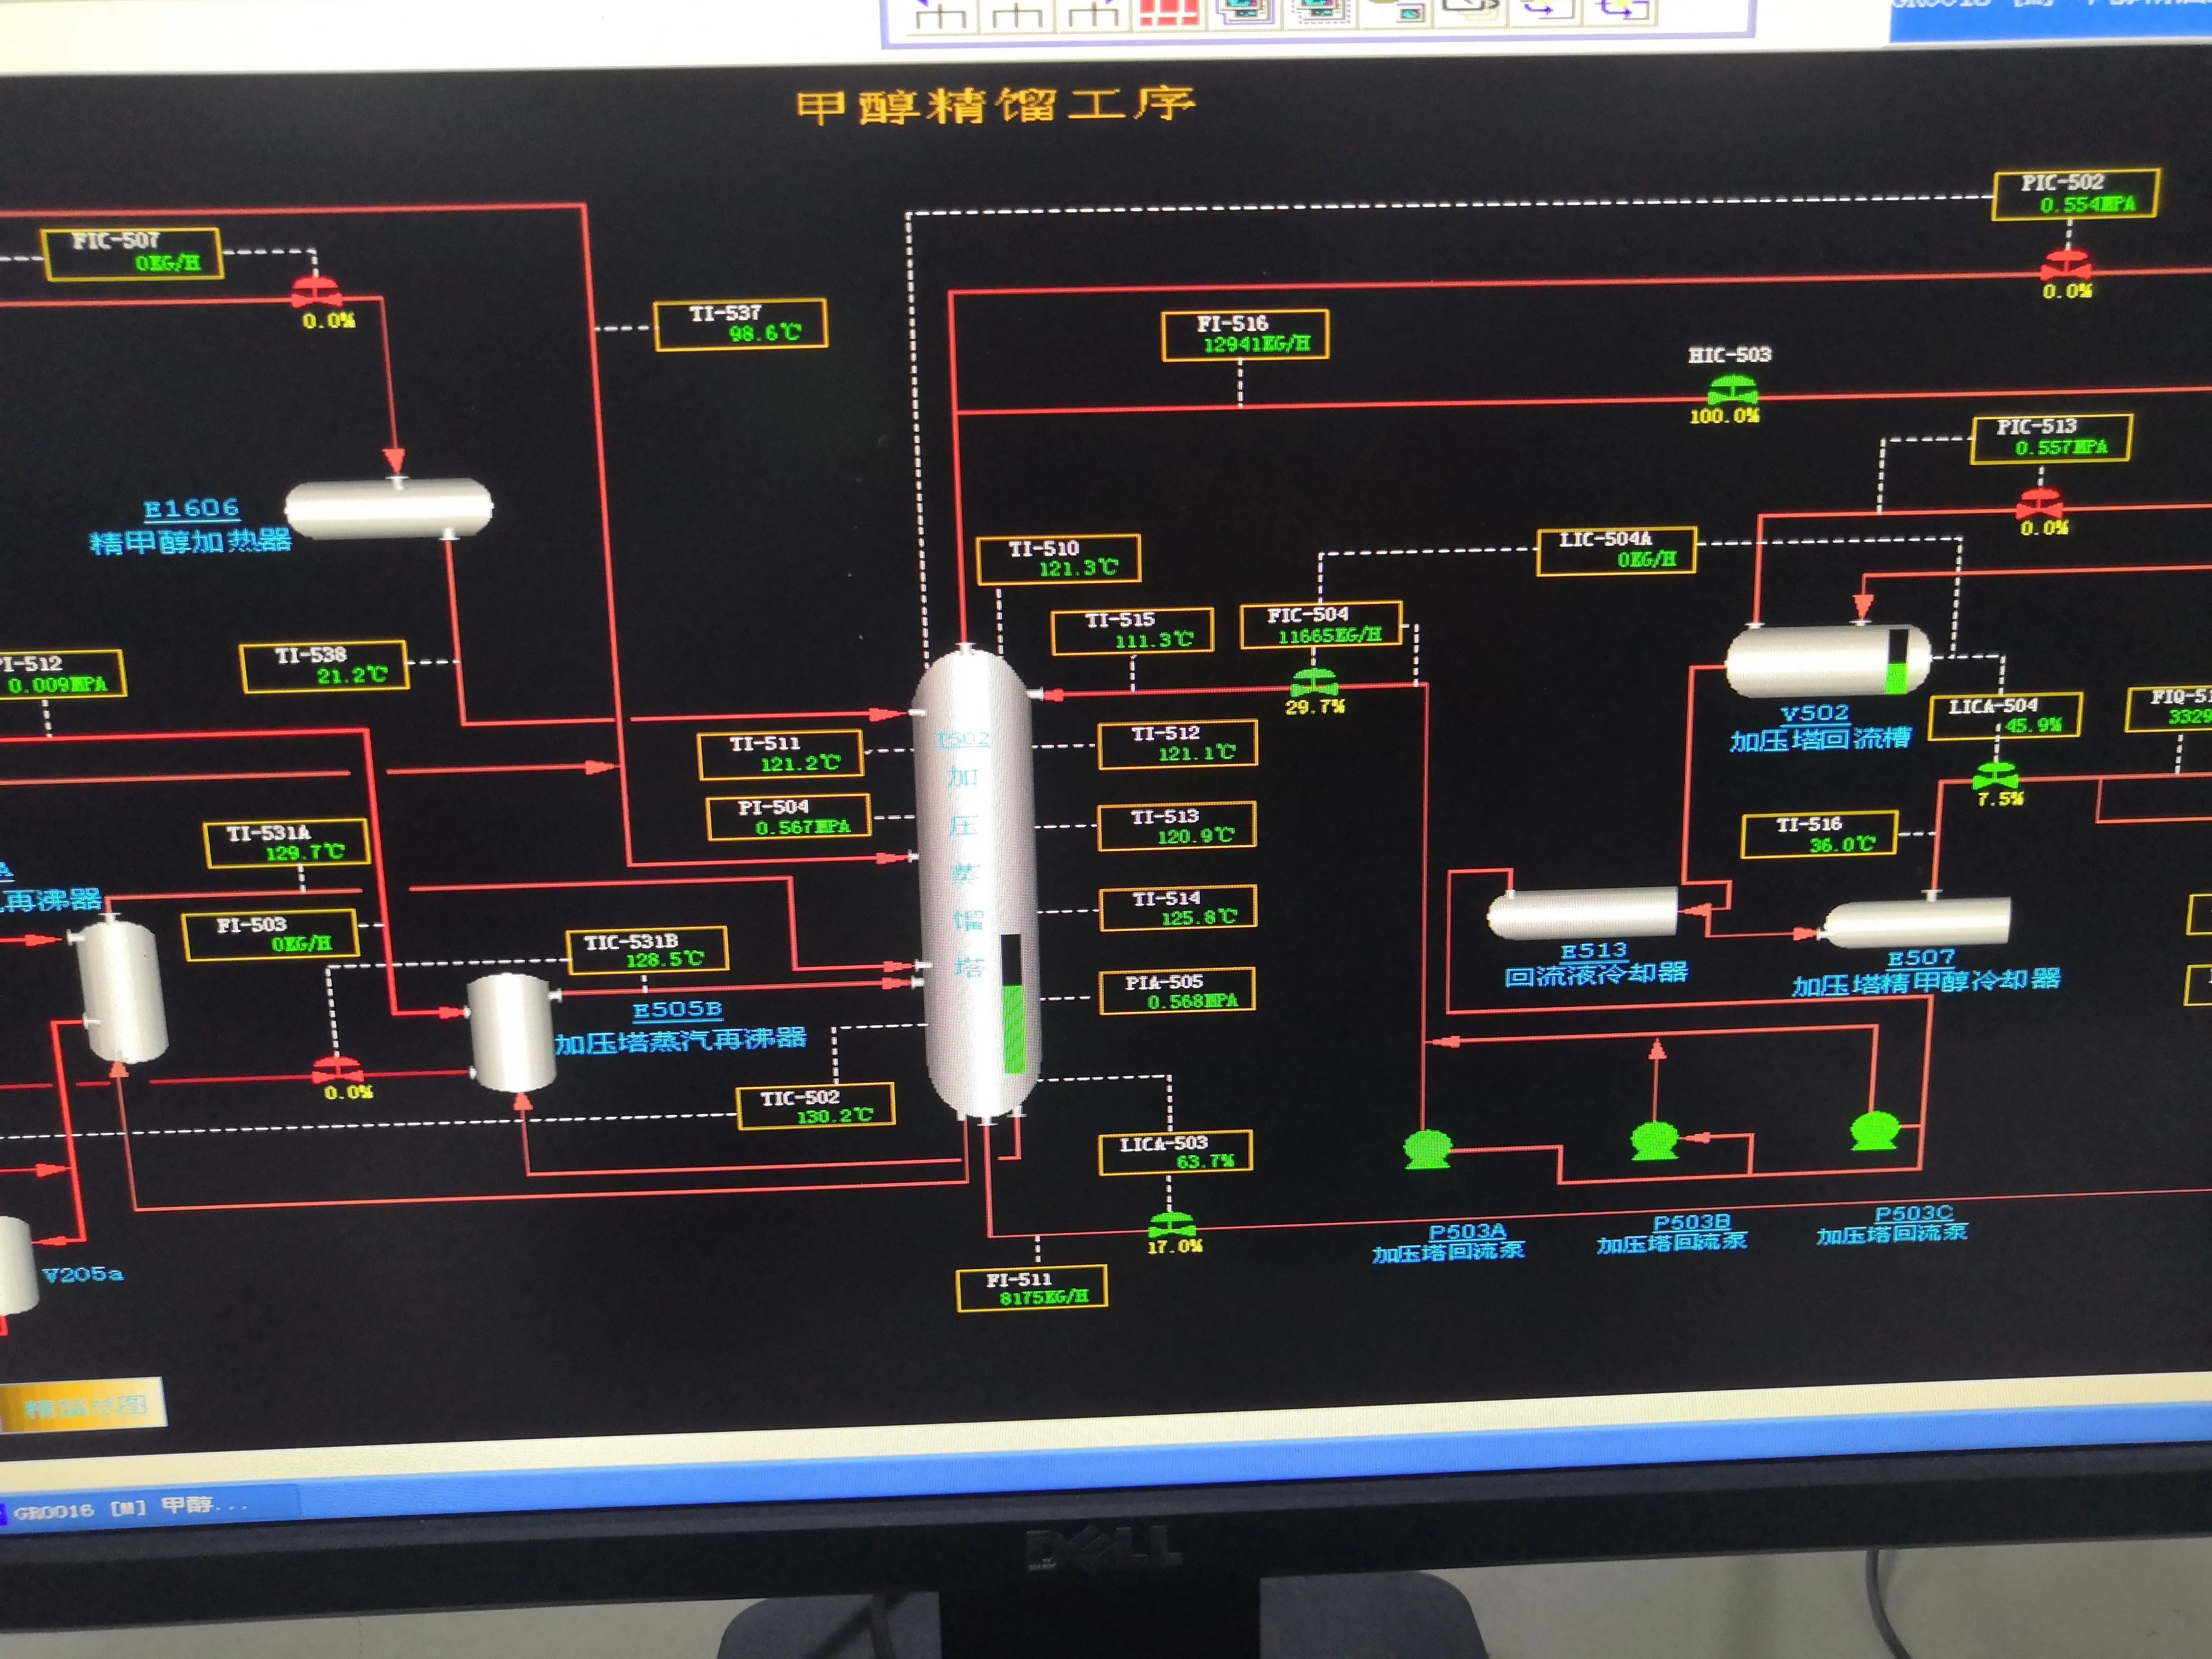Image resolution: width=2212 pixels, height=1659 pixels.
Task: Open the TI-511 temperature tag
Action: pyautogui.click(x=781, y=754)
